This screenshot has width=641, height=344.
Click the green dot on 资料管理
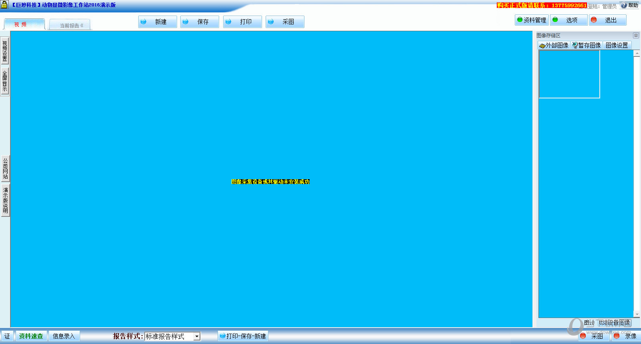(x=520, y=20)
